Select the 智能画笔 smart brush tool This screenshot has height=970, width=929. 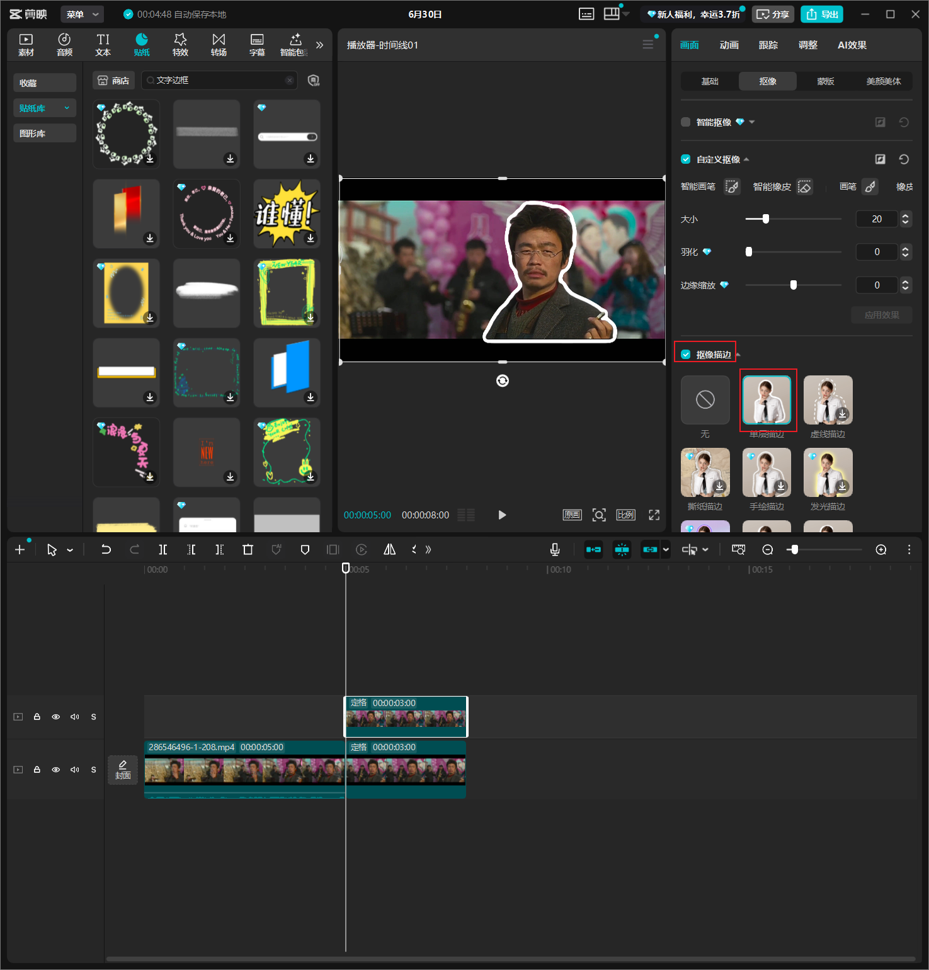pos(731,186)
